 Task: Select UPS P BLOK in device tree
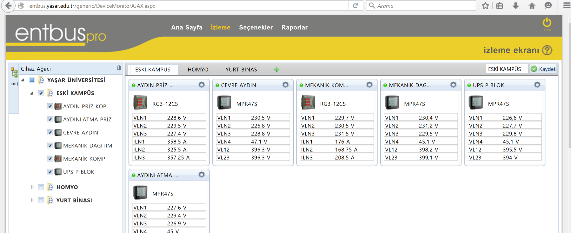click(x=79, y=172)
